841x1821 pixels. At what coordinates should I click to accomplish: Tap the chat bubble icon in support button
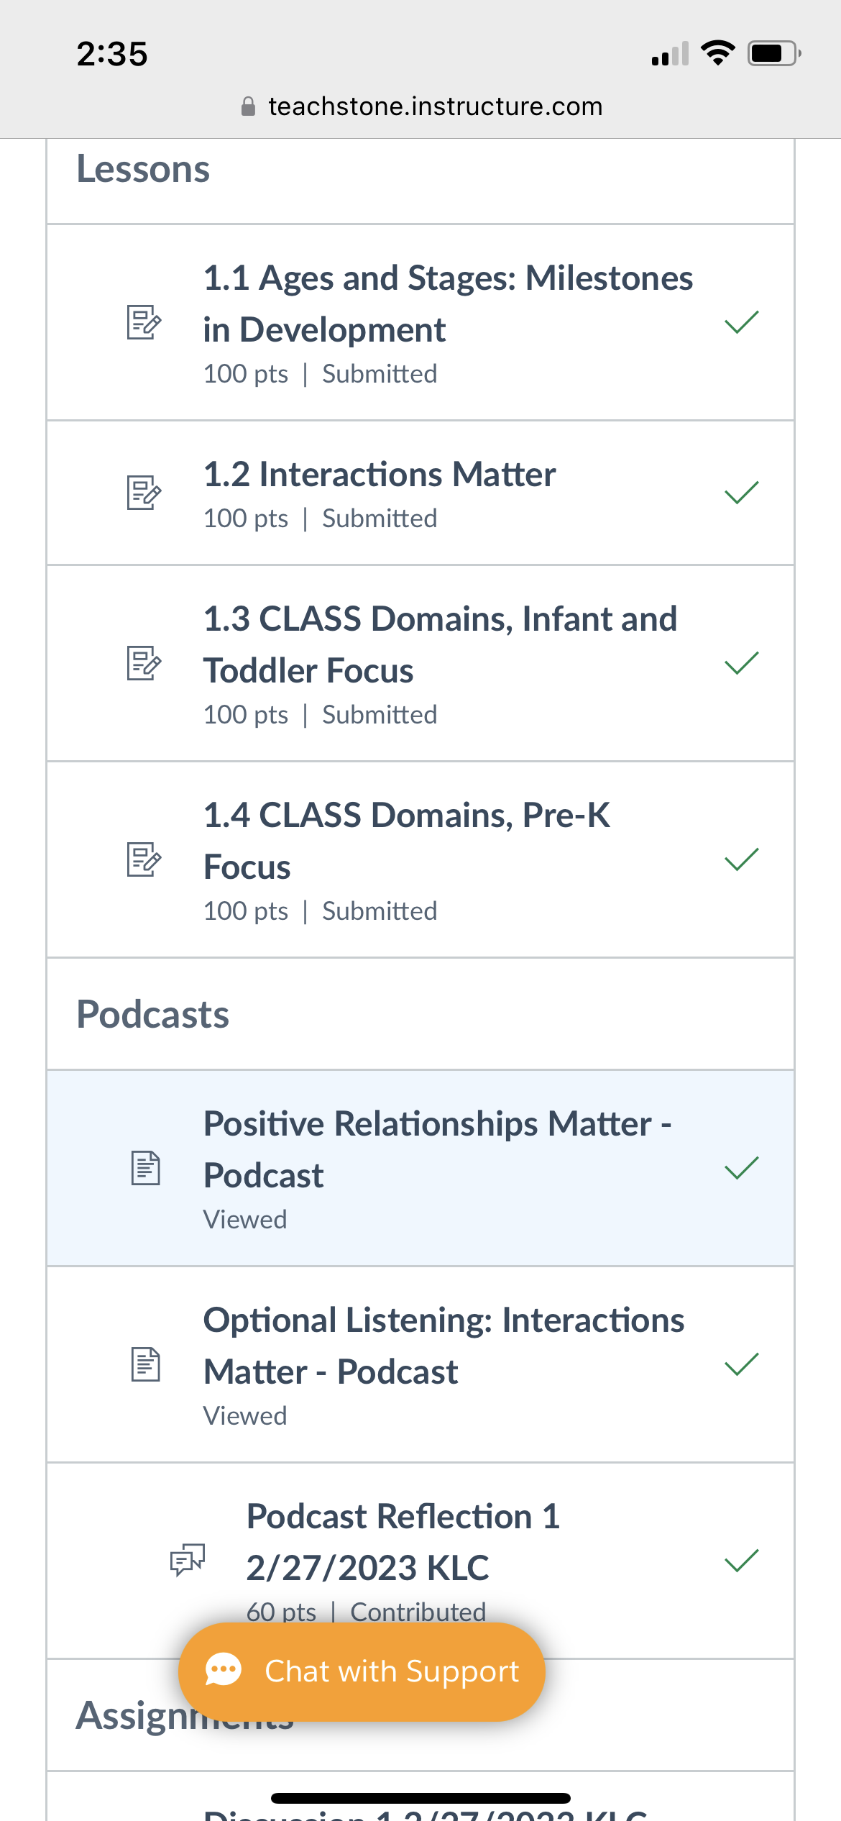(x=224, y=1670)
